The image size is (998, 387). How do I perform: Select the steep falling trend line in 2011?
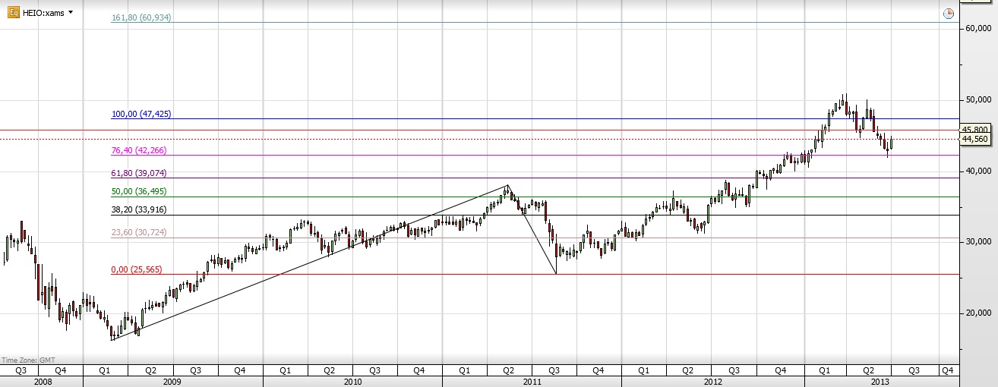532,229
